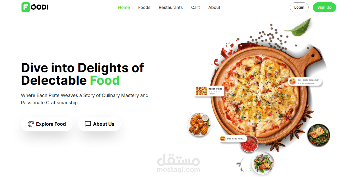Go to the Foods page
The image size is (357, 177).
(x=144, y=7)
